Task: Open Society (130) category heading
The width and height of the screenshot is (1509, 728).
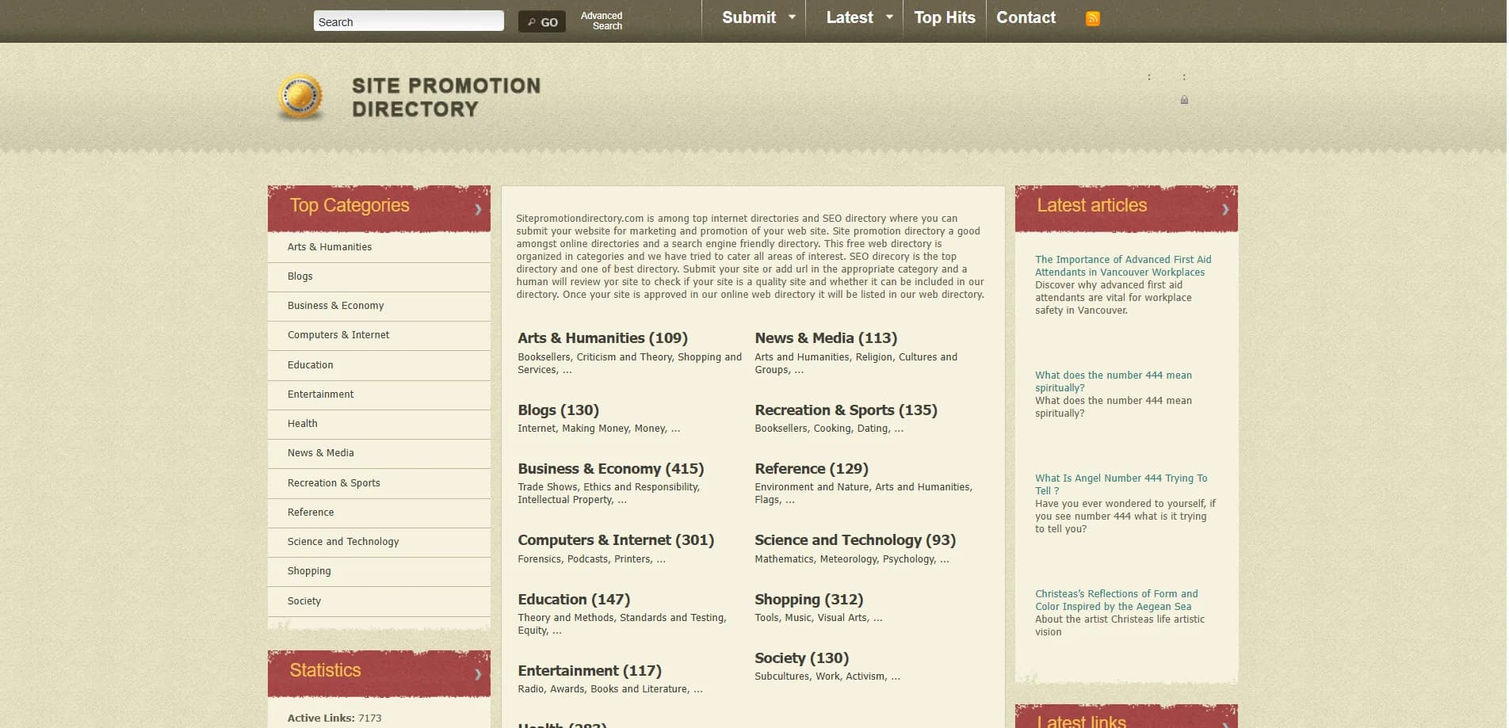Action: point(801,658)
